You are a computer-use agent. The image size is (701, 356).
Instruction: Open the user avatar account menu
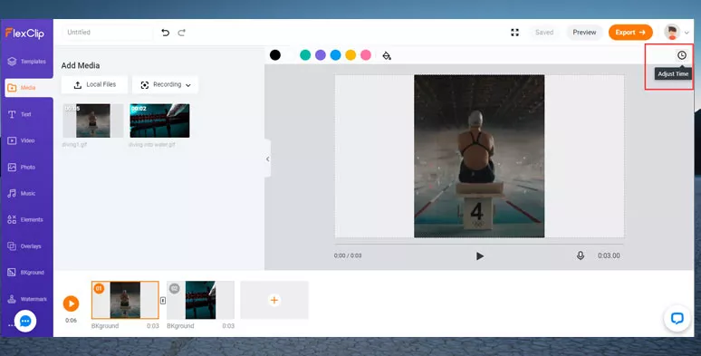(676, 33)
